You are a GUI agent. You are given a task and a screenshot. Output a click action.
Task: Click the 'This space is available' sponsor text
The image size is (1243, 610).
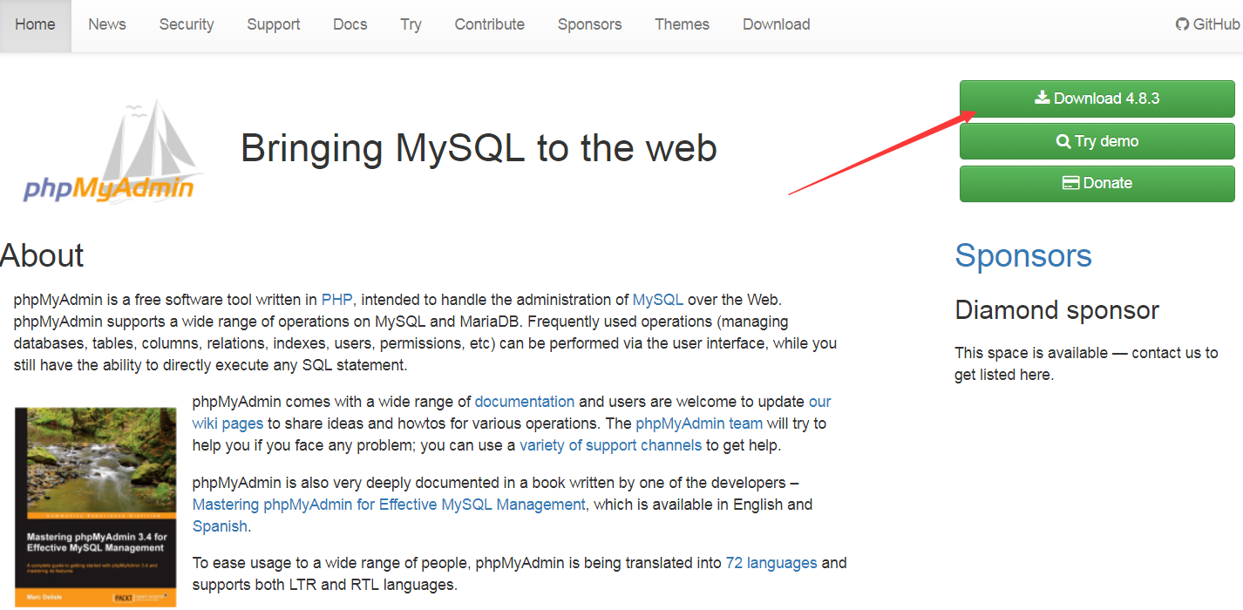(x=1086, y=363)
